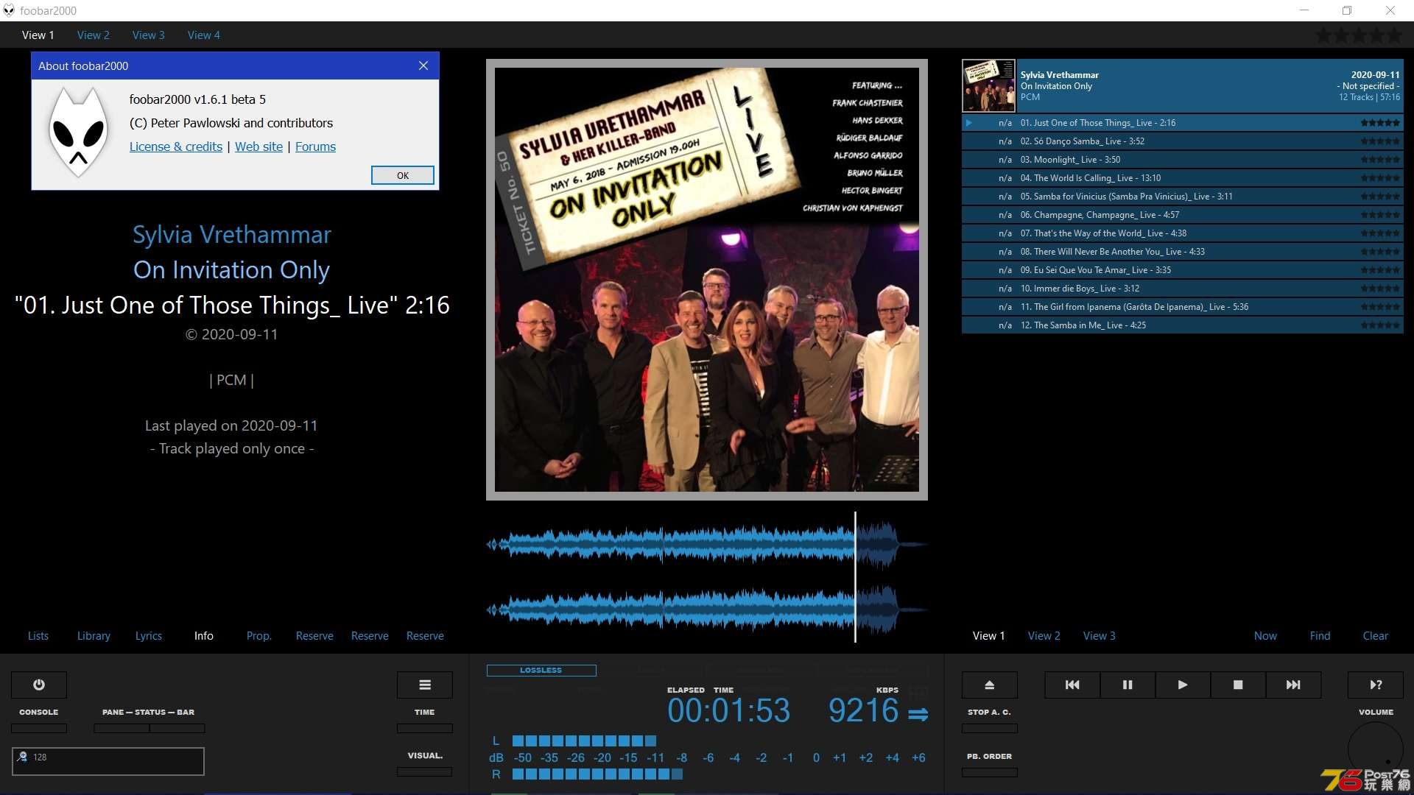Open License & credits link
1414x795 pixels.
176,146
